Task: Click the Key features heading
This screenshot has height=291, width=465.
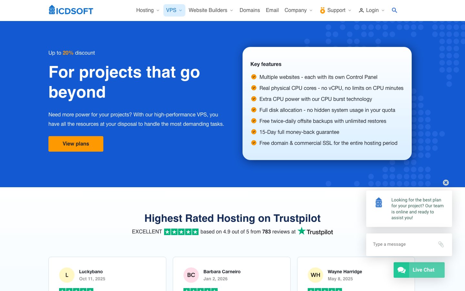Action: click(266, 64)
